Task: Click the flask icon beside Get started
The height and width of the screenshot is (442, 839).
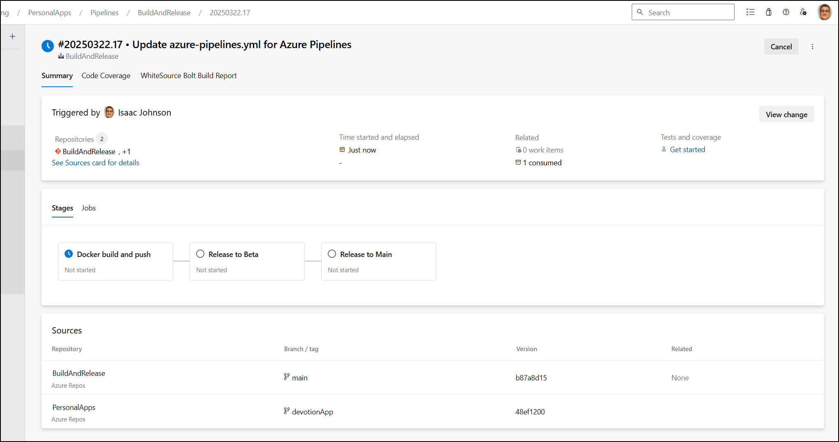Action: click(664, 149)
